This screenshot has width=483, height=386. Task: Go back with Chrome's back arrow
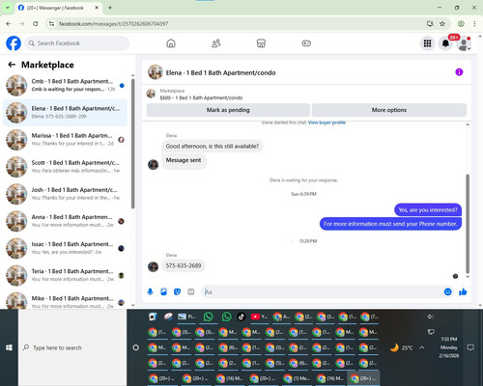coord(9,23)
